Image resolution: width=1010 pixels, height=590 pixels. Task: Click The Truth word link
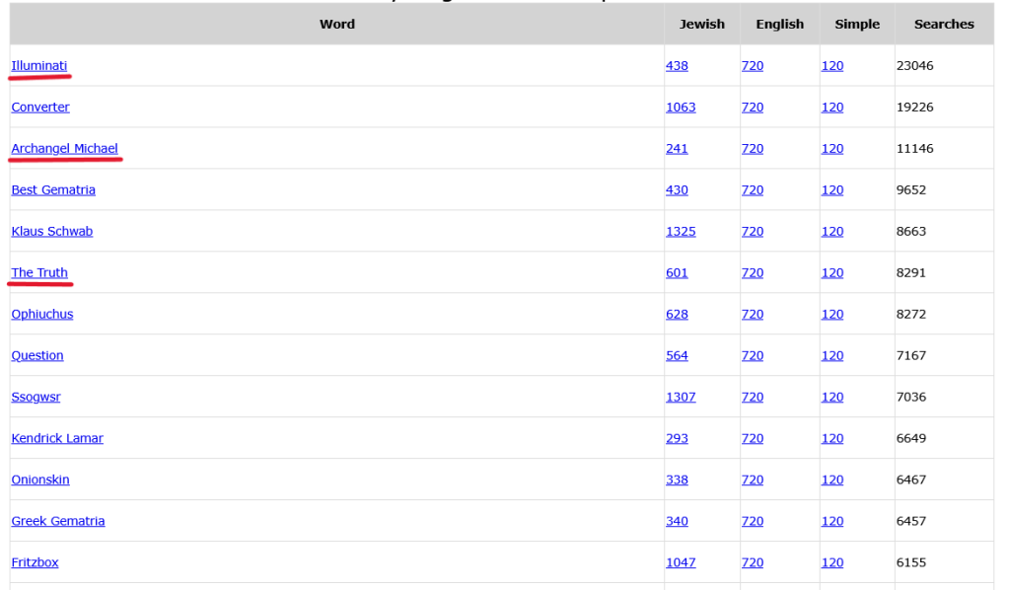(39, 273)
